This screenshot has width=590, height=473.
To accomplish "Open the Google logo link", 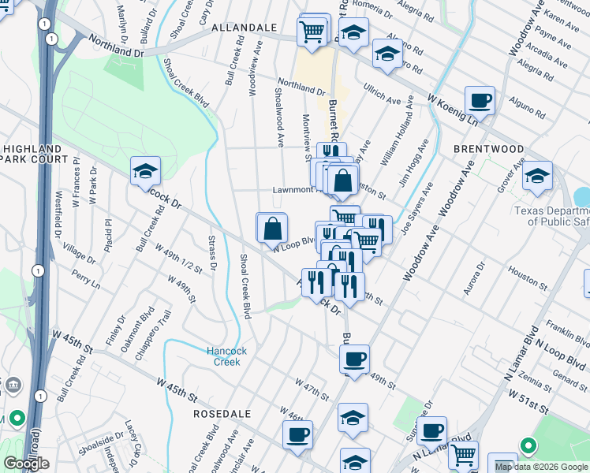I will point(27,464).
